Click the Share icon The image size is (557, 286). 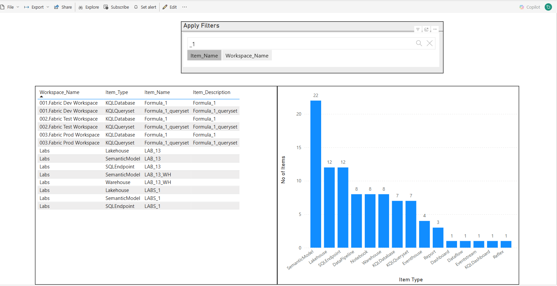pyautogui.click(x=57, y=7)
